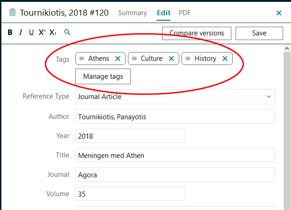Switch to the Summary tab
The width and height of the screenshot is (291, 210).
click(x=133, y=13)
